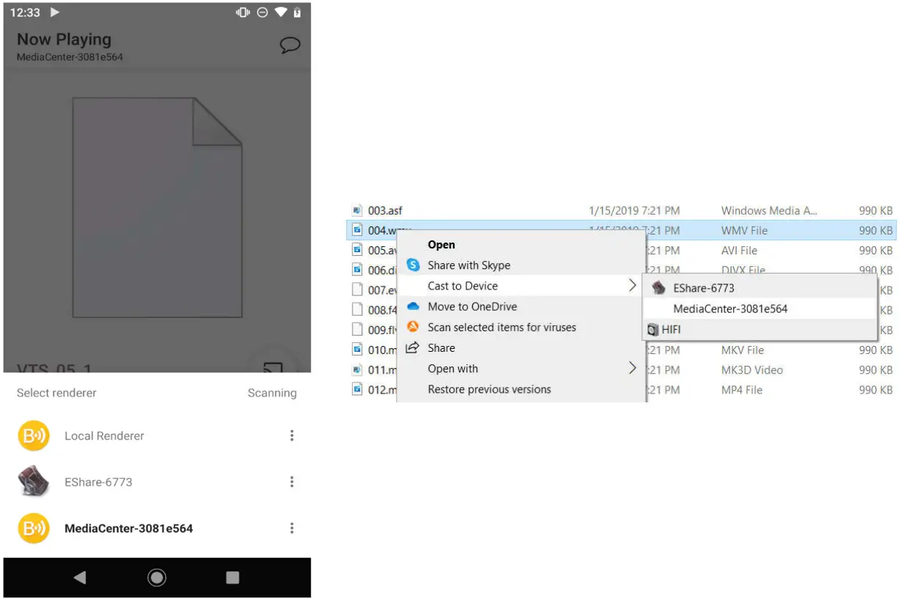Viewport: 901px width, 601px height.
Task: Open the options menu for EShare-6773 renderer
Action: pyautogui.click(x=292, y=482)
